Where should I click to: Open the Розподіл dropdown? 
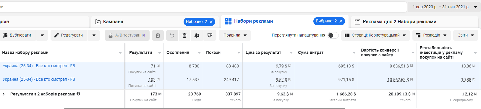pos(432,35)
